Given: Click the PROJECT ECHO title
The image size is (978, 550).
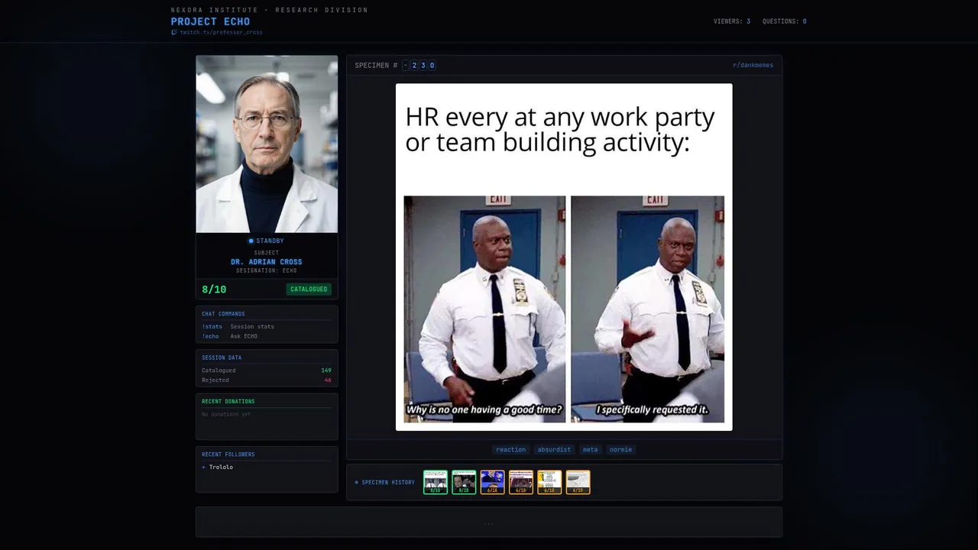Looking at the screenshot, I should [x=210, y=21].
